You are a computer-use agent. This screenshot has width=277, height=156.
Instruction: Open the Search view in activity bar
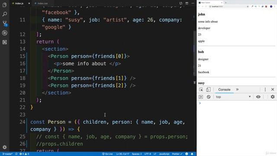coord(5,14)
